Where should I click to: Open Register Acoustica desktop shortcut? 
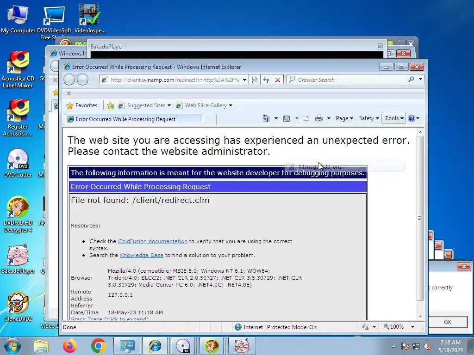18,118
